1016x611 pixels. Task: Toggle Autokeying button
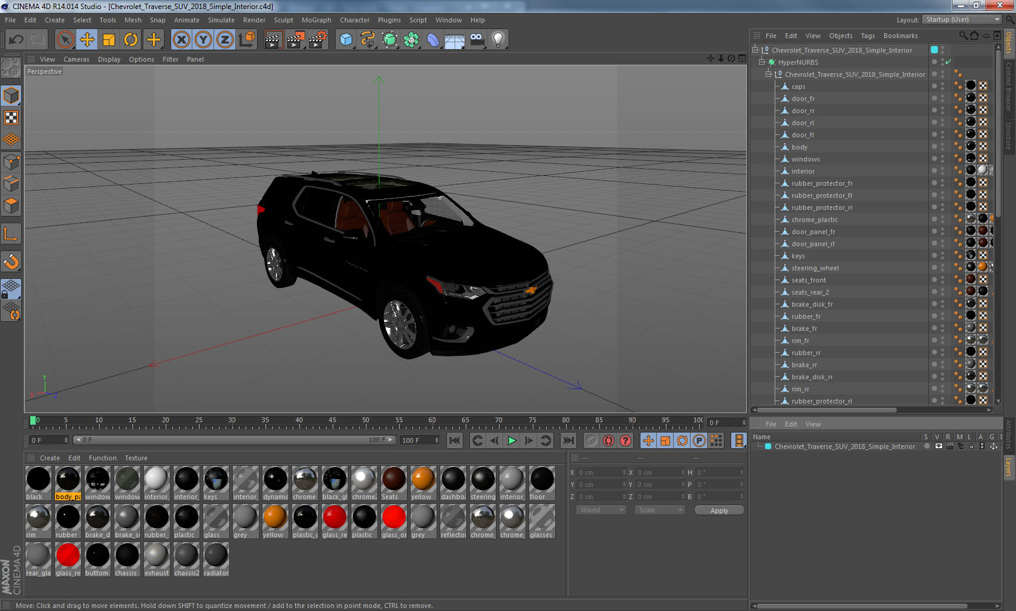click(x=608, y=440)
